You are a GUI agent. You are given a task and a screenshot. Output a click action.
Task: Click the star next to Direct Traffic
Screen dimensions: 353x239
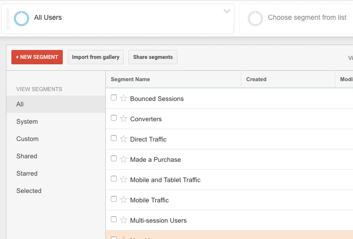click(124, 139)
